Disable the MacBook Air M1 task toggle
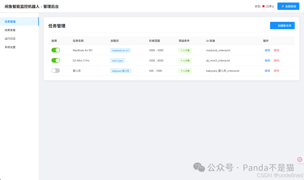 click(x=56, y=50)
